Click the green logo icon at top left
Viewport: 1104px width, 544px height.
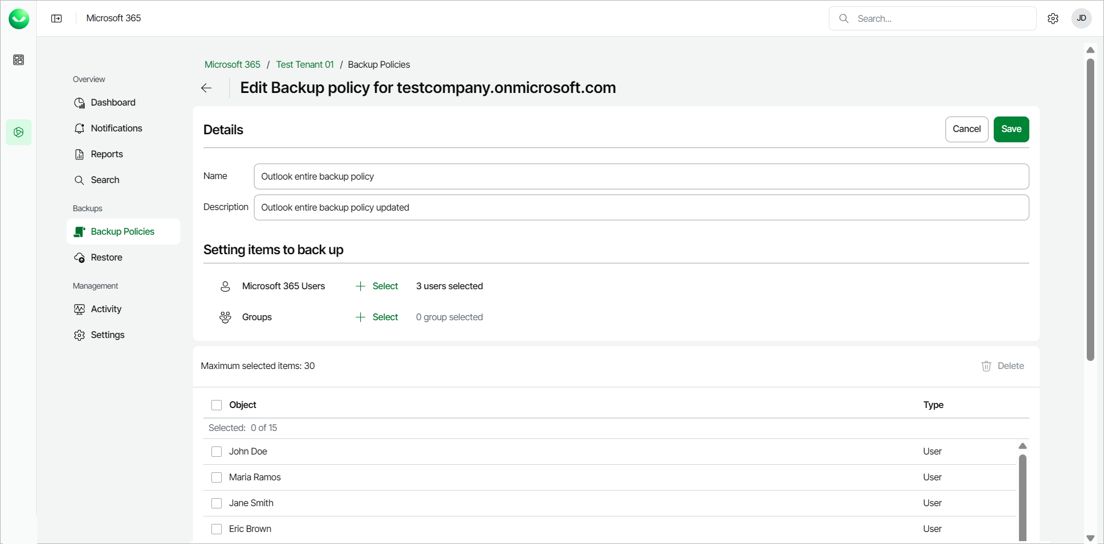(19, 19)
